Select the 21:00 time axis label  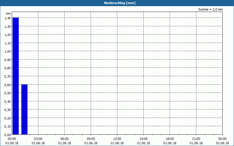196,139
